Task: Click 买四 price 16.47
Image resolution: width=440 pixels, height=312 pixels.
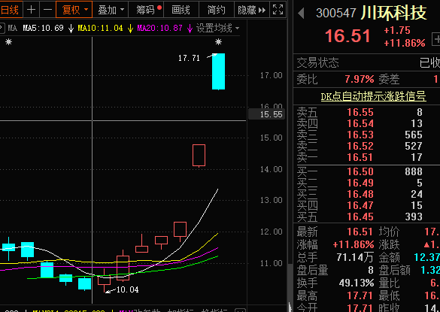Action: pyautogui.click(x=360, y=205)
